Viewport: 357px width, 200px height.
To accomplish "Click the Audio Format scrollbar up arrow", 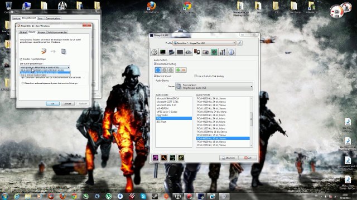I will tap(252, 98).
